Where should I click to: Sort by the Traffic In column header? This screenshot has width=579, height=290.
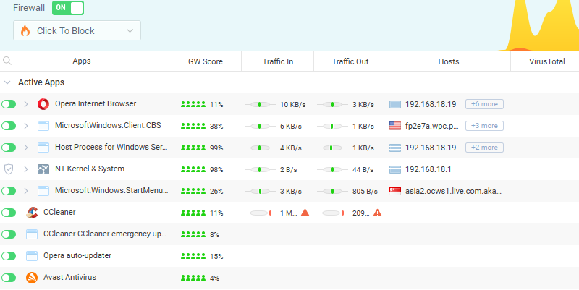[277, 61]
